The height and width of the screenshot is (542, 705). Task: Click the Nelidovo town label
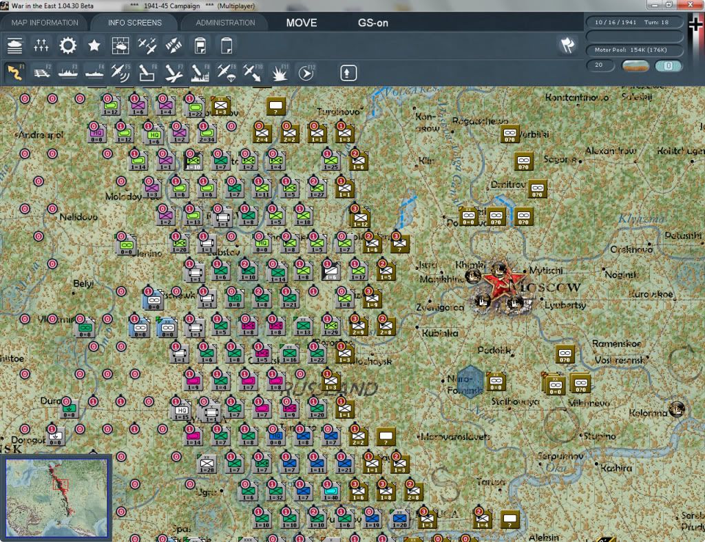(x=78, y=217)
